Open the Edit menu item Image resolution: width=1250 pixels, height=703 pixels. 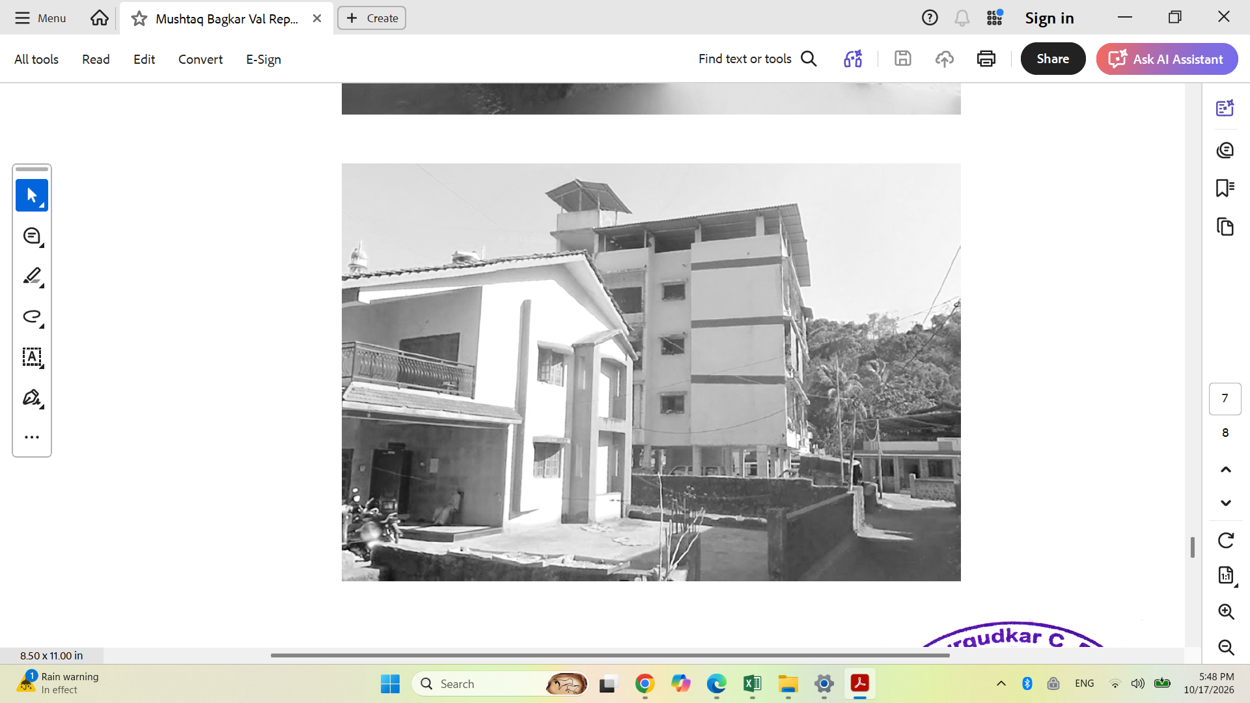[x=144, y=59]
